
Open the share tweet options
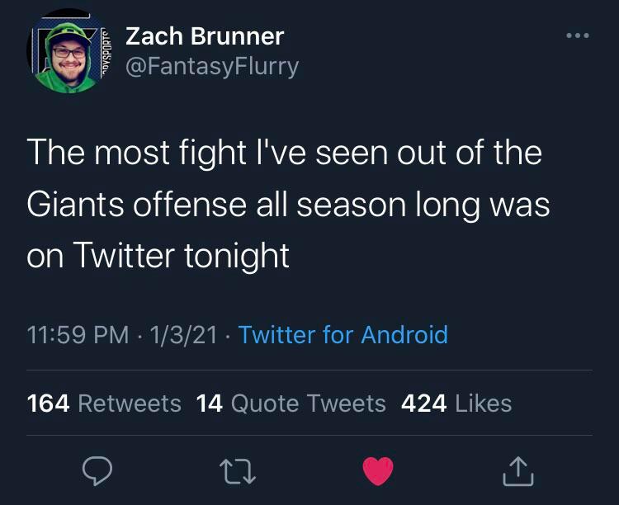(519, 471)
